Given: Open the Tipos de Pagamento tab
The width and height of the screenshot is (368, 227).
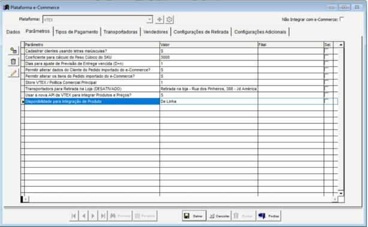Looking at the screenshot, I should pos(77,32).
